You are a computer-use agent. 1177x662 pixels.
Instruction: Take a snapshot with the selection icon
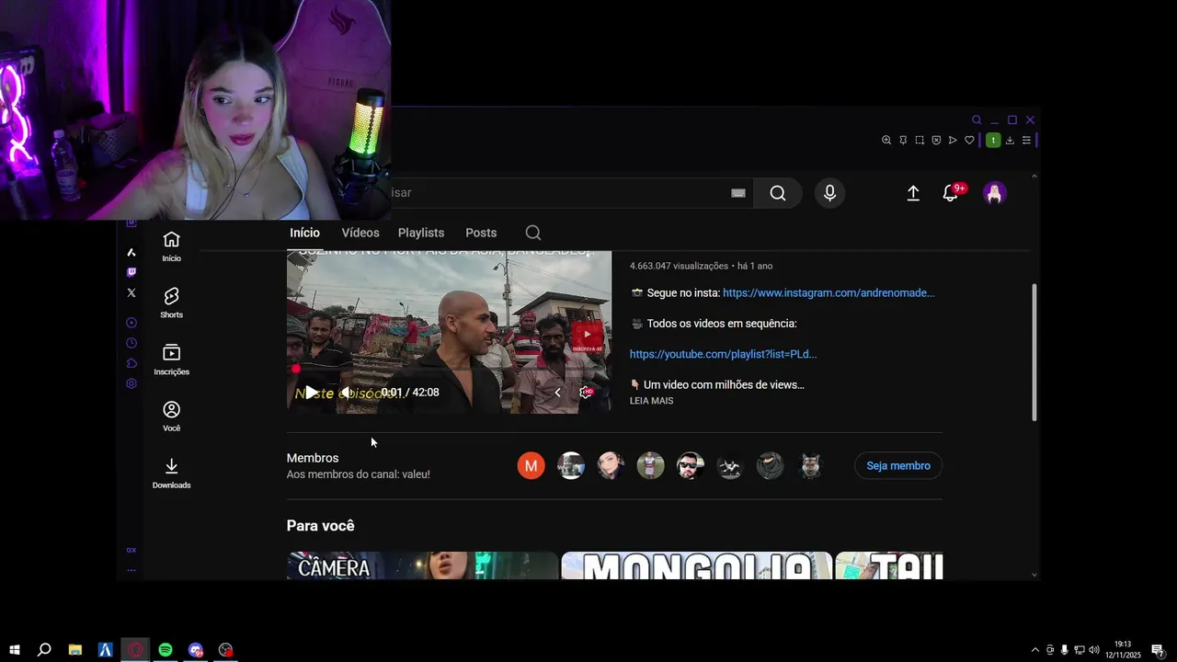[920, 141]
